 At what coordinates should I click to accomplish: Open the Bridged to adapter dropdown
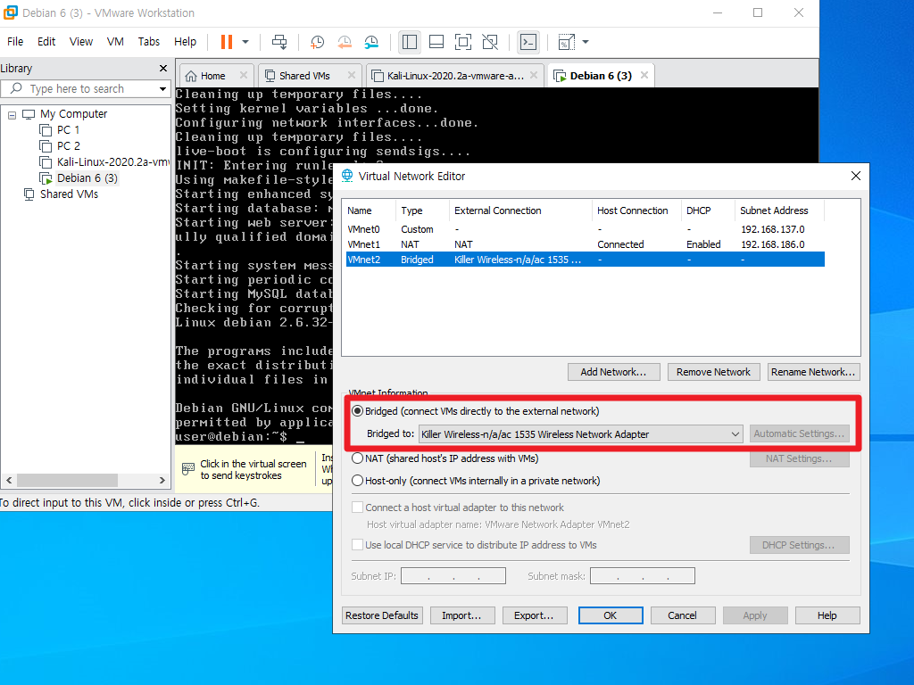[580, 434]
